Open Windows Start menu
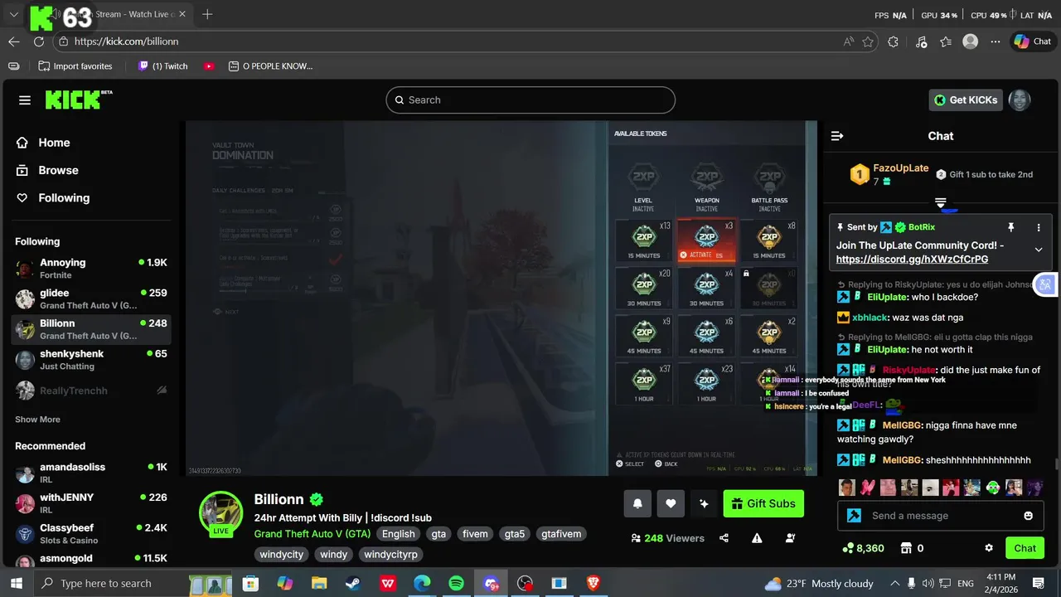This screenshot has height=597, width=1061. 17,584
